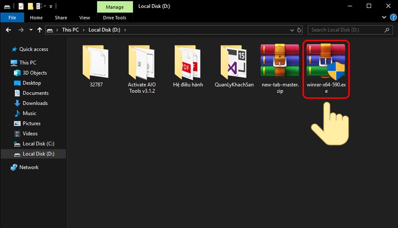Image resolution: width=398 pixels, height=228 pixels.
Task: Select This PC in navigation pane
Action: coord(28,63)
